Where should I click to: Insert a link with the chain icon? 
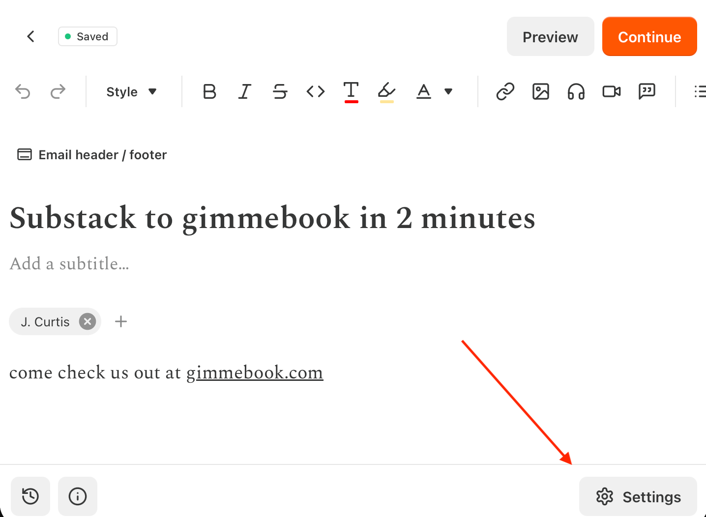[x=505, y=91]
